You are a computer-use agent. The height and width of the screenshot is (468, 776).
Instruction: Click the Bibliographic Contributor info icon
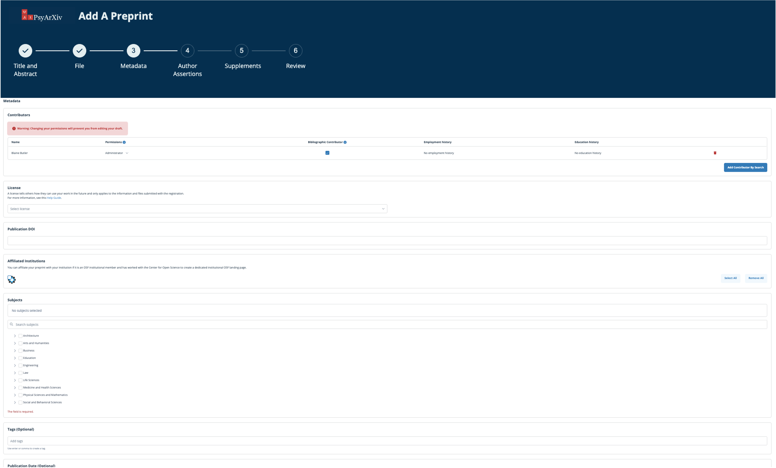click(x=345, y=142)
